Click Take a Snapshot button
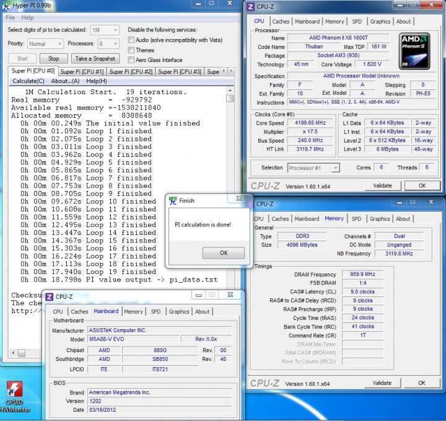The width and height of the screenshot is (446, 421). (95, 59)
